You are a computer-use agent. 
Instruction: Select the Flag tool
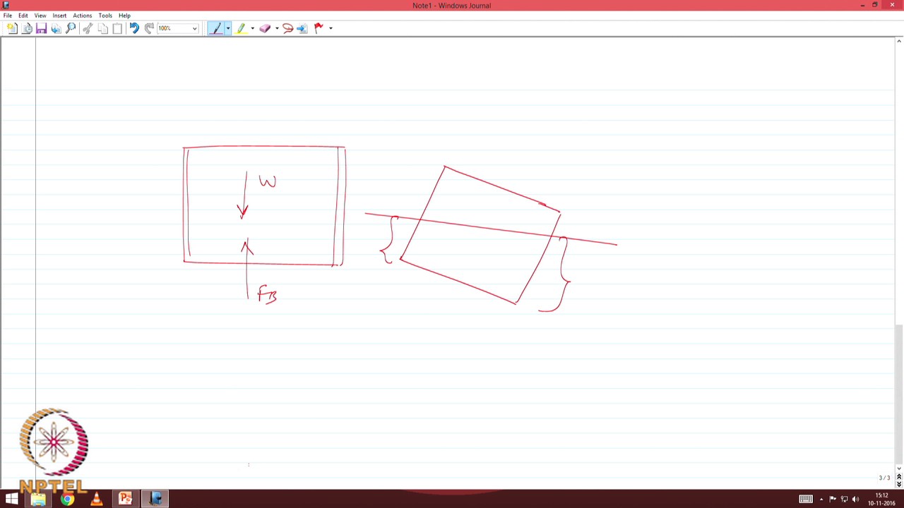[x=319, y=28]
